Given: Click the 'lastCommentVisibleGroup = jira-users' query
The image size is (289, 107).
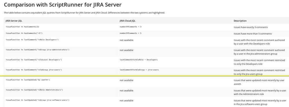Looking at the screenshot, I should tap(139, 70).
